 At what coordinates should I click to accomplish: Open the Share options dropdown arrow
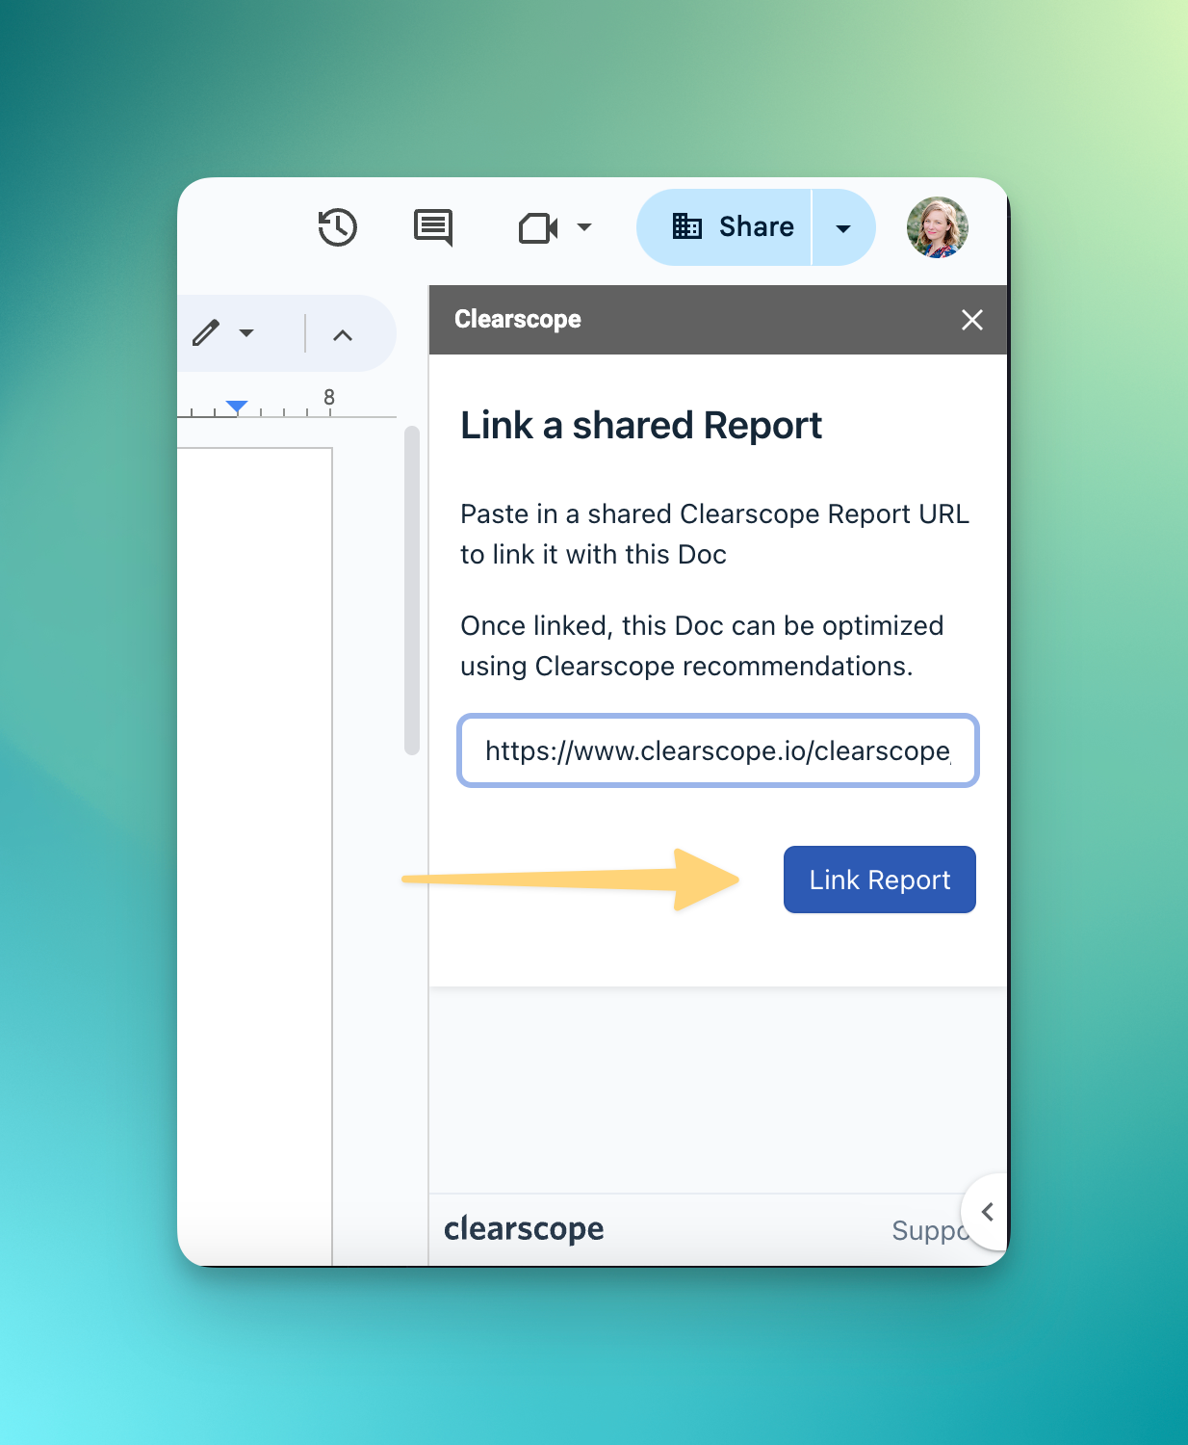pos(843,228)
